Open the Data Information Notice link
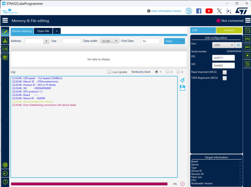 coord(166,11)
